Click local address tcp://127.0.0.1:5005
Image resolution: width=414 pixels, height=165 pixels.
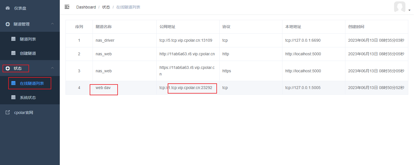303,88
